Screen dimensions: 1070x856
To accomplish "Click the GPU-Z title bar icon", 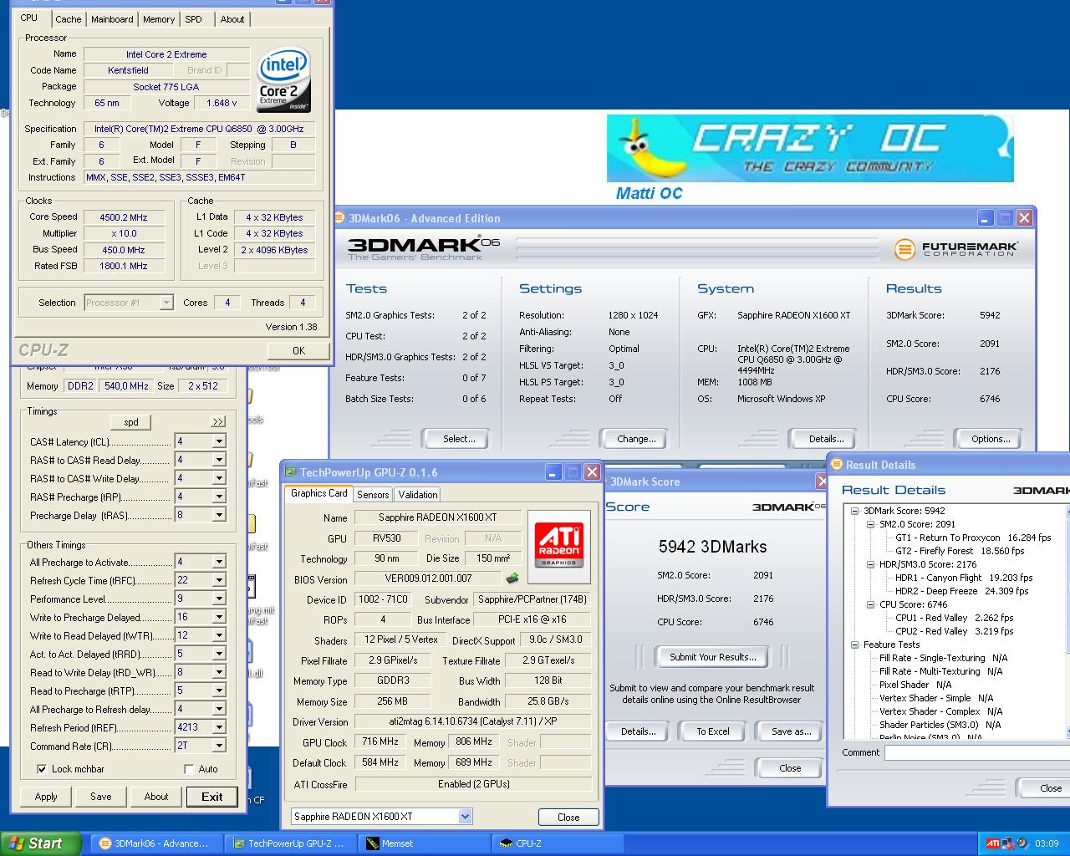I will click(x=291, y=472).
